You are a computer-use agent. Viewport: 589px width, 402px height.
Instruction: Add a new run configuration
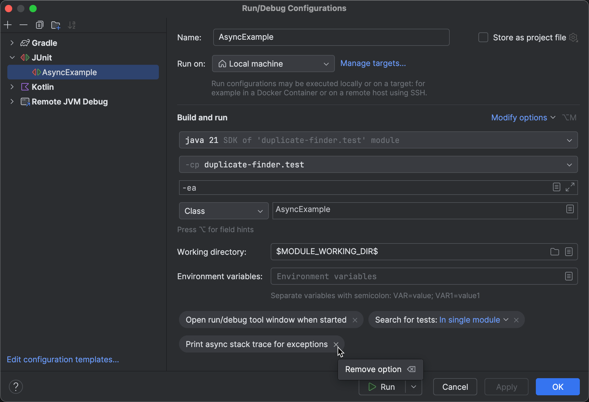(8, 25)
